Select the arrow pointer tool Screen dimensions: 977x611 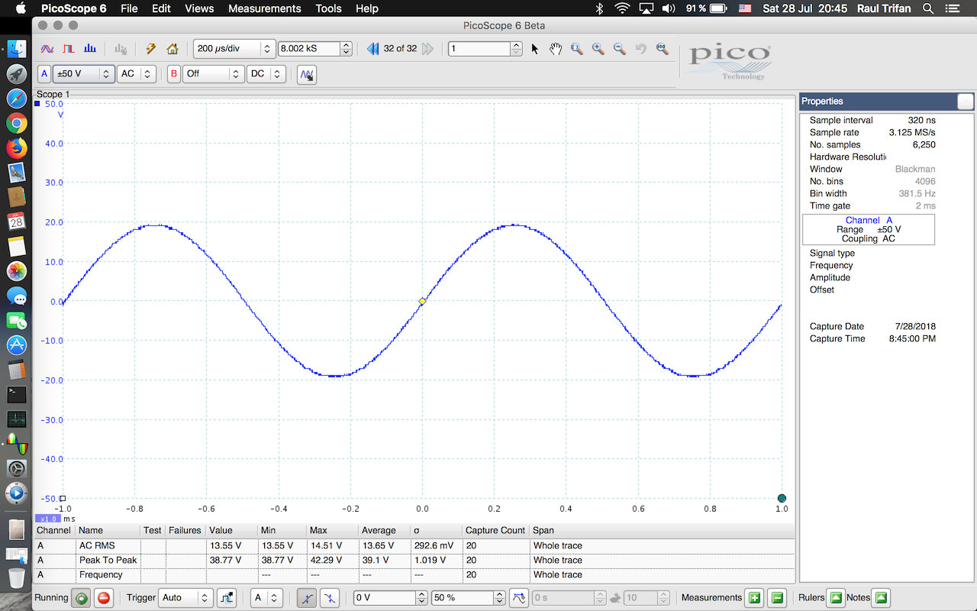(534, 49)
